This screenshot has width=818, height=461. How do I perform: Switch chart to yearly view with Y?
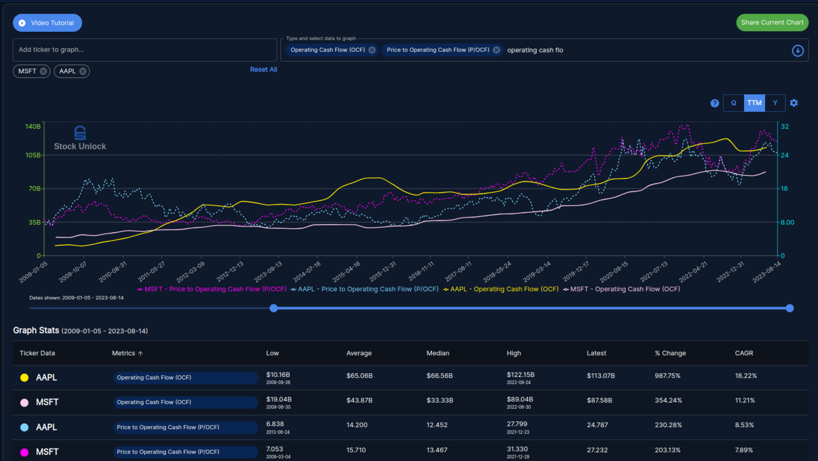tap(775, 103)
